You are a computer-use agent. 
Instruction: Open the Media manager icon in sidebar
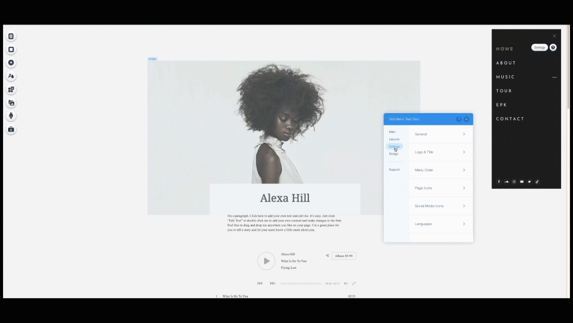(x=11, y=103)
